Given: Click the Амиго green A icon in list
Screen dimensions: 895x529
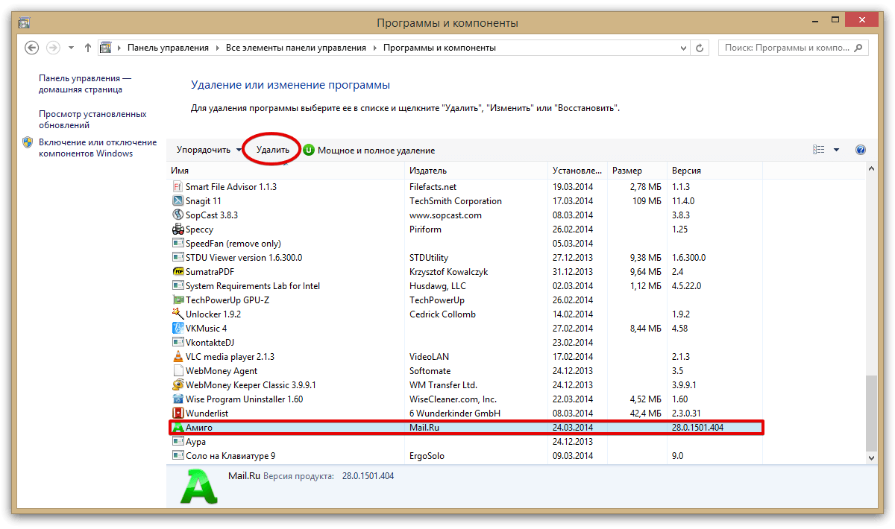Looking at the screenshot, I should pos(178,428).
